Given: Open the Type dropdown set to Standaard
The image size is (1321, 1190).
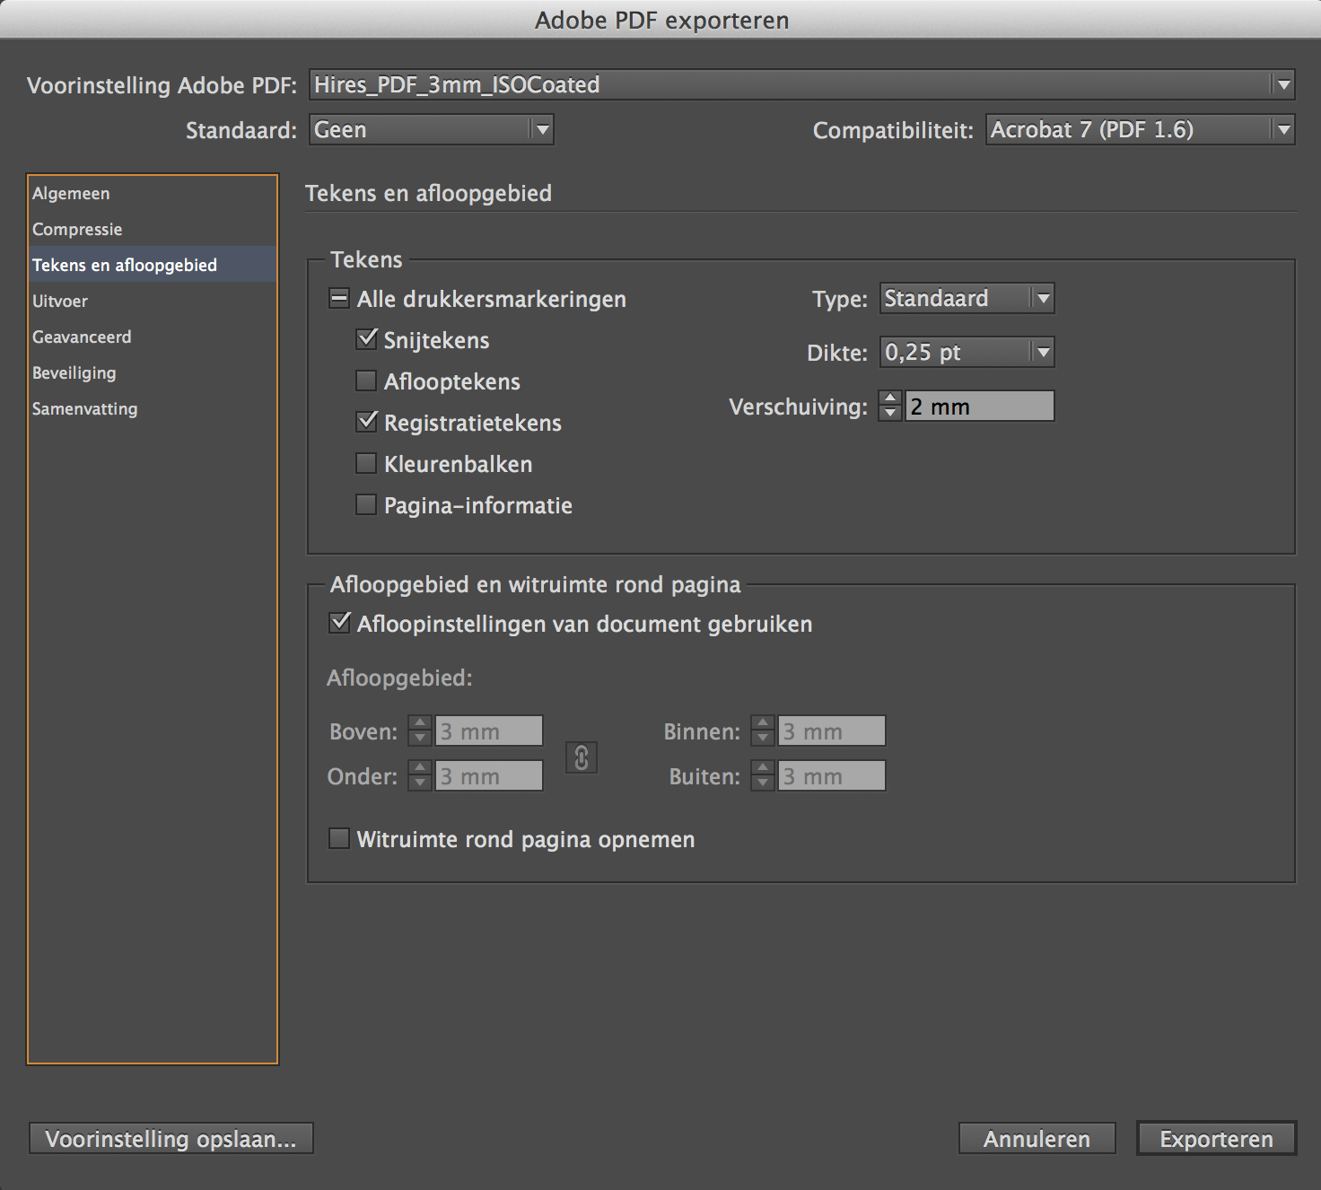Looking at the screenshot, I should (x=967, y=298).
